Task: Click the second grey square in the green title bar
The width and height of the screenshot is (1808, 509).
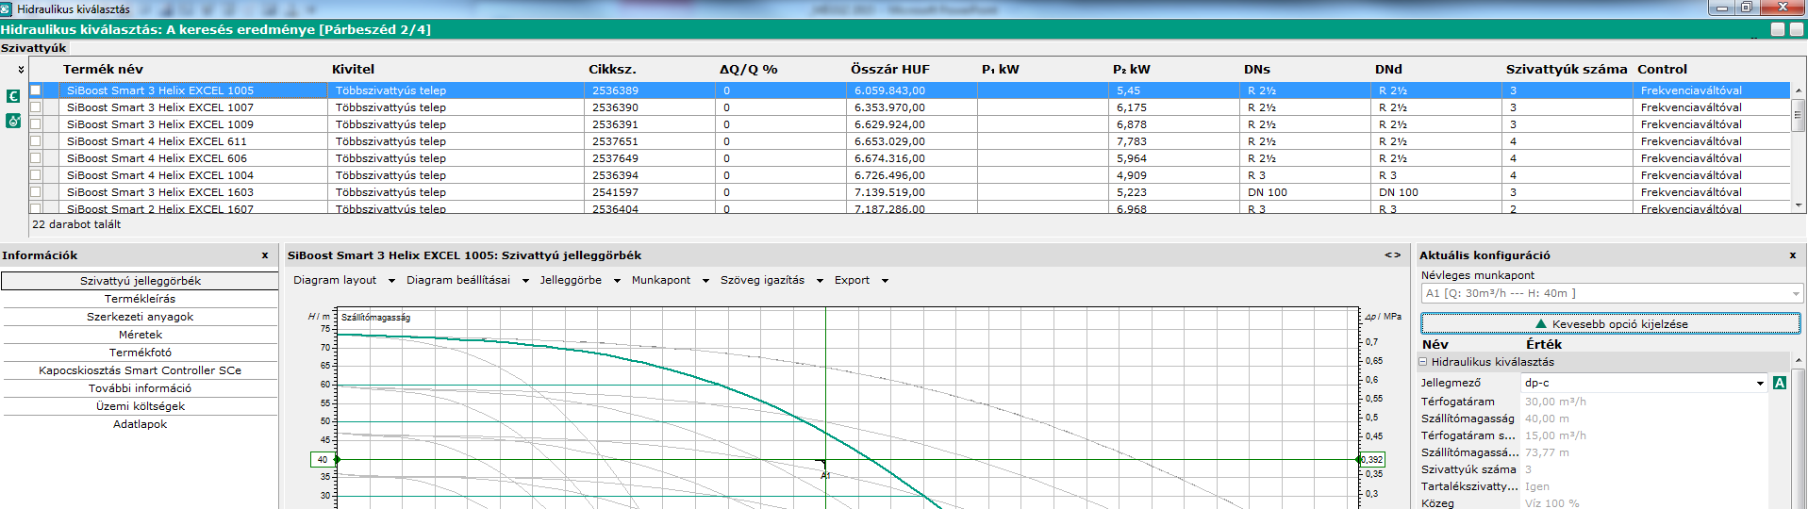Action: (x=1797, y=29)
